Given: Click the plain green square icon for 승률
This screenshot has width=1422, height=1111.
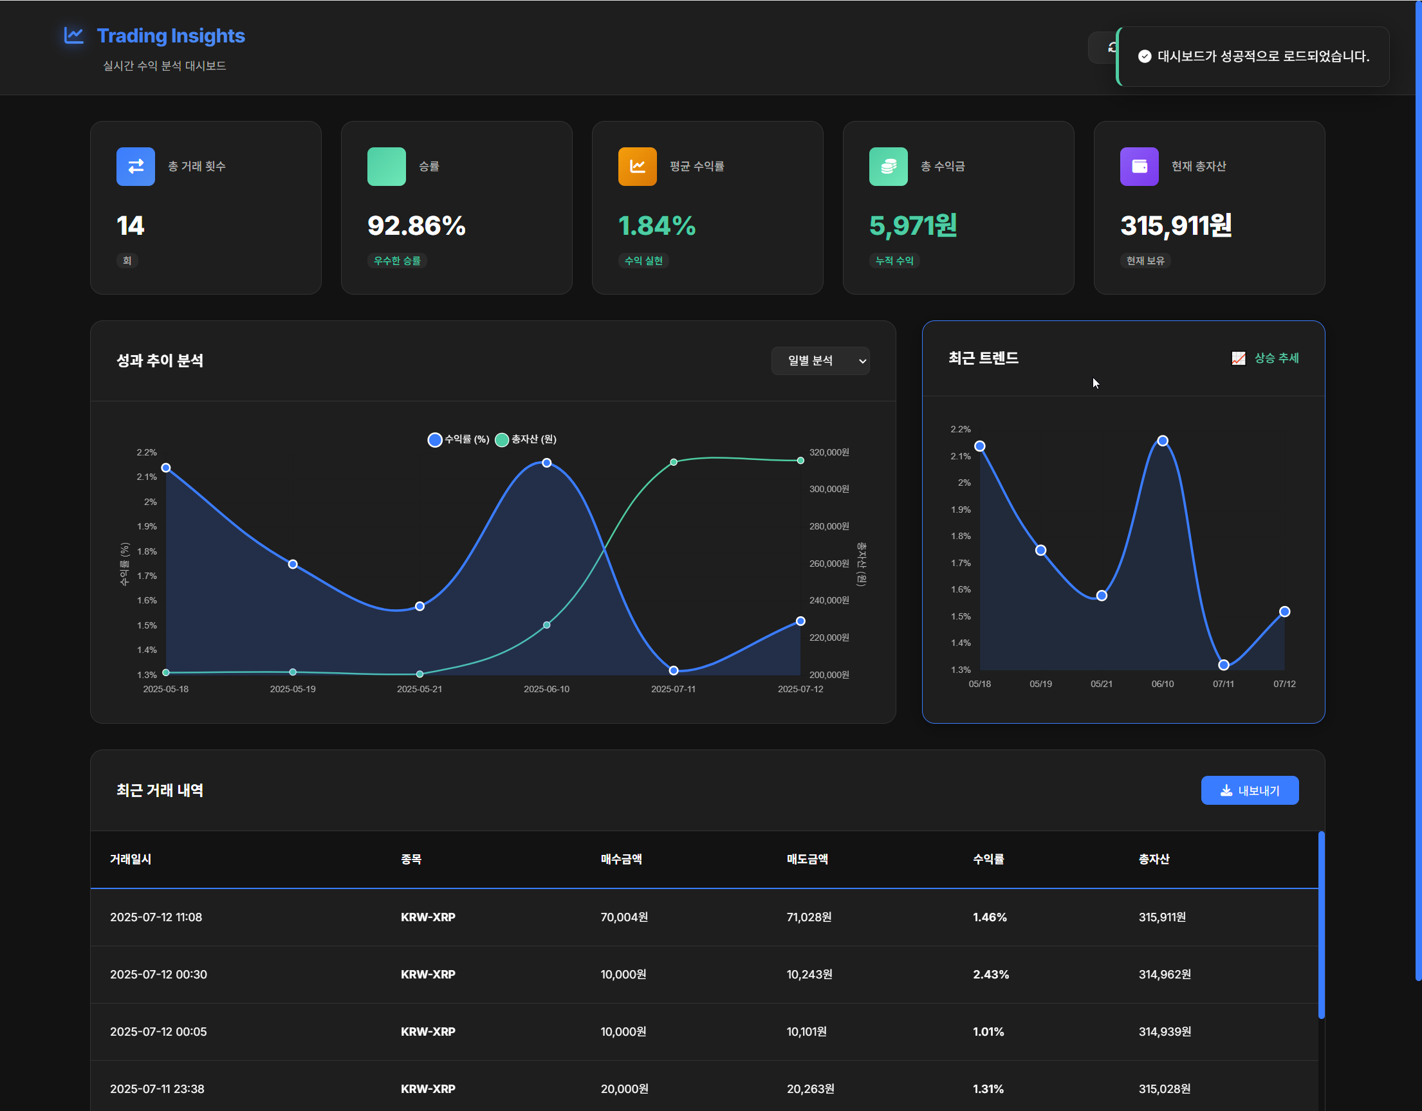Looking at the screenshot, I should click(x=386, y=167).
